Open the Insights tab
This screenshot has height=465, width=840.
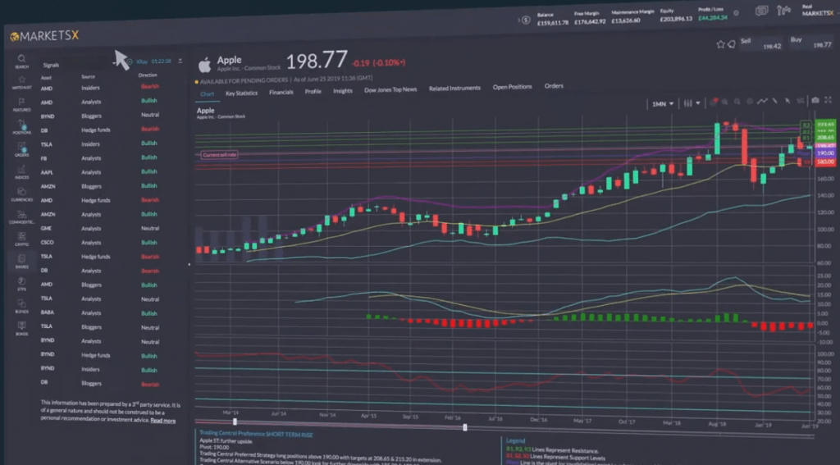(343, 90)
